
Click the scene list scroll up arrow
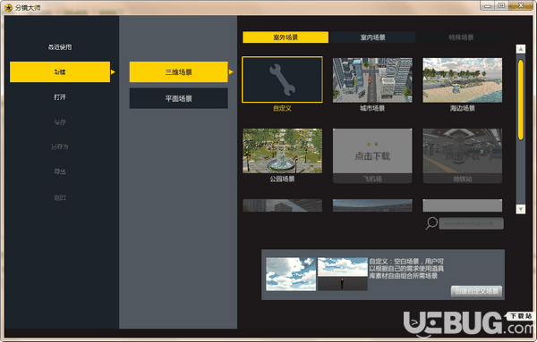[521, 49]
